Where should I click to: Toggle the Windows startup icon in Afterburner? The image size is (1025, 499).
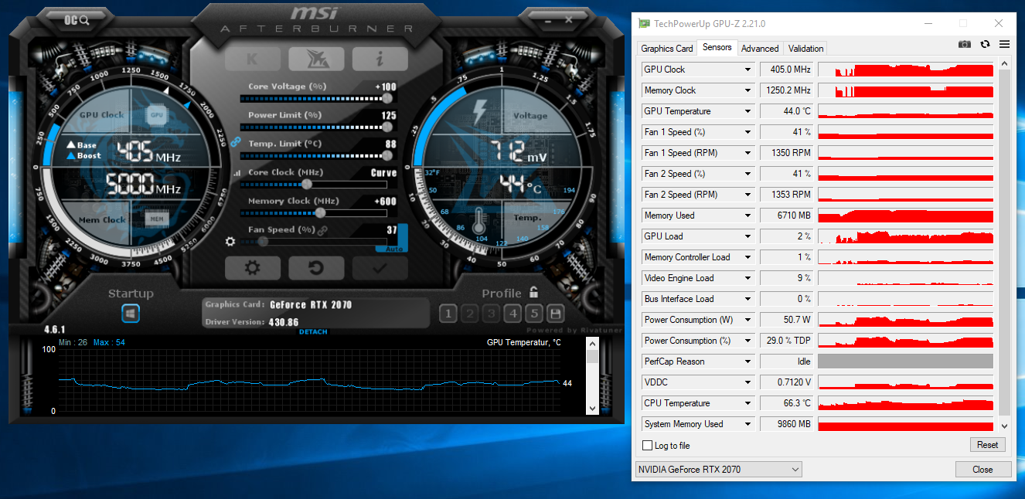(131, 313)
